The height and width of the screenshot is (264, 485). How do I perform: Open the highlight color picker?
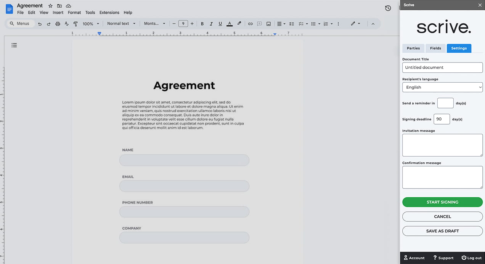pos(239,24)
